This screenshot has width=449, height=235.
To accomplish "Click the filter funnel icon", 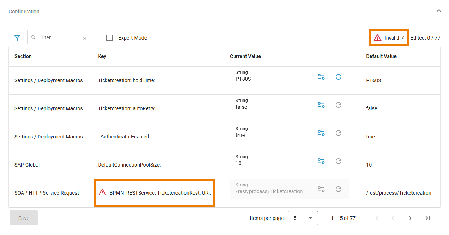I will tap(17, 37).
